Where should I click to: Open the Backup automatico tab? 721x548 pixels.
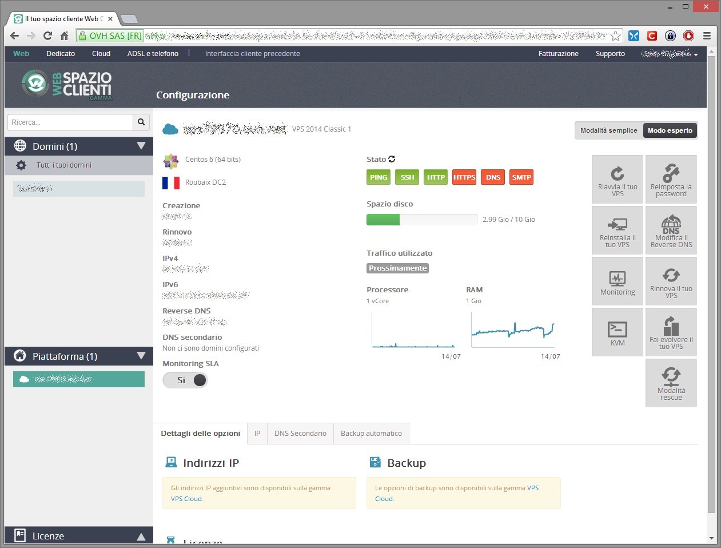(x=371, y=434)
